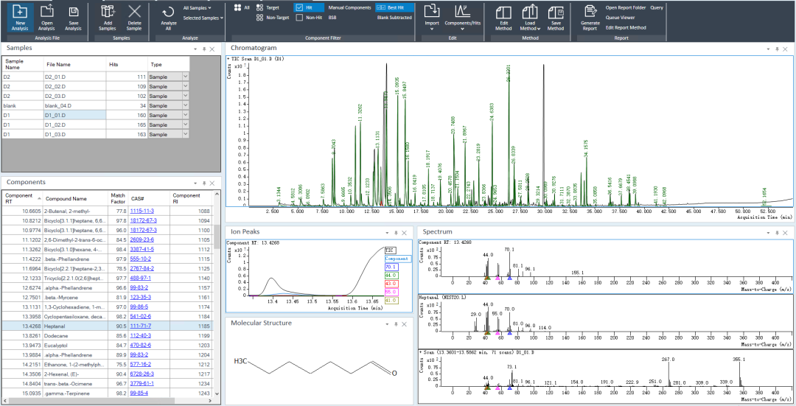796x406 pixels.
Task: Pin the Components panel
Action: point(203,183)
